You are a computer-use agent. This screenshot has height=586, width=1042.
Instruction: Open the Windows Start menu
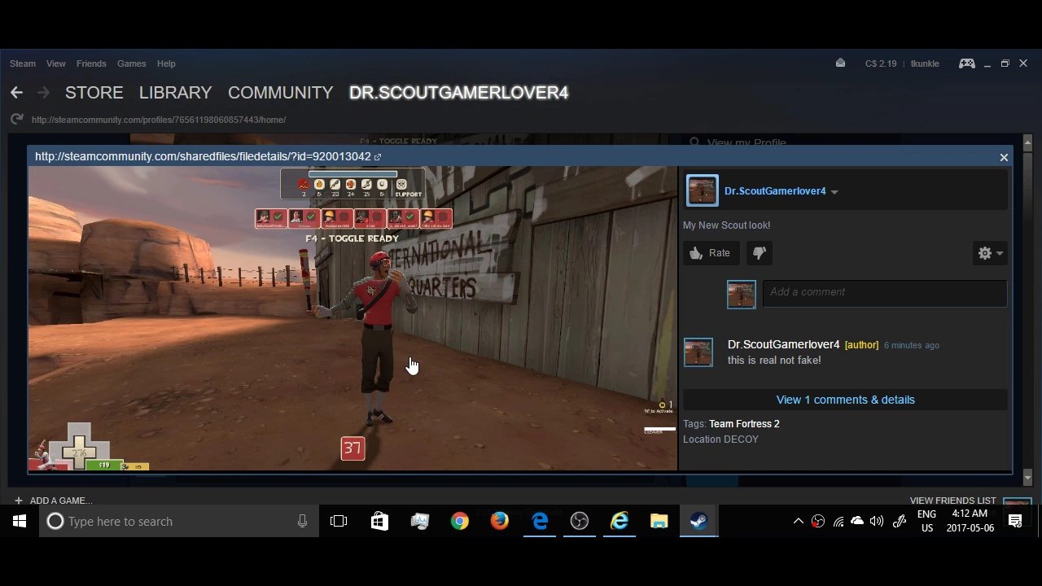20,522
